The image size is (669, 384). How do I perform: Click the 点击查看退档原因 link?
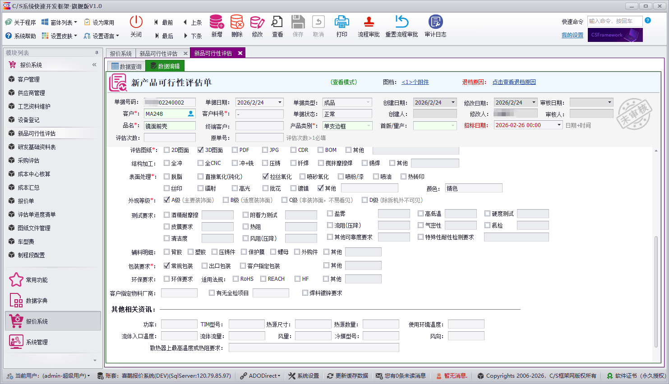(514, 82)
